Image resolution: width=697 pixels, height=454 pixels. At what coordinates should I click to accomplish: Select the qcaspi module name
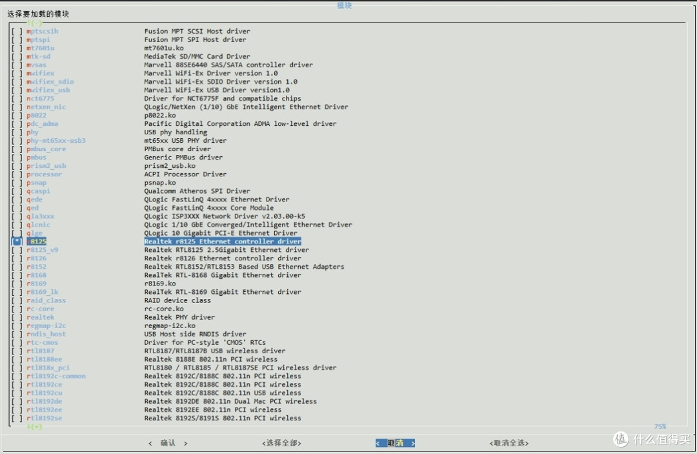(x=38, y=191)
